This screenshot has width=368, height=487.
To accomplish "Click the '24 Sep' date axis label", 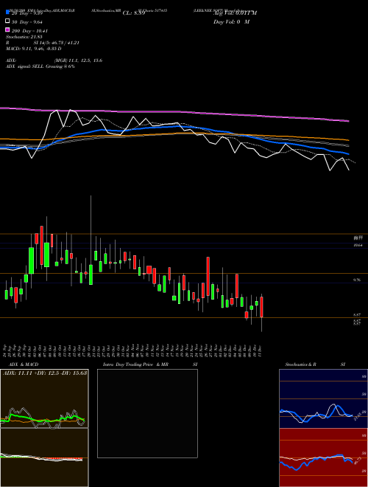I will pyautogui.click(x=5, y=350).
